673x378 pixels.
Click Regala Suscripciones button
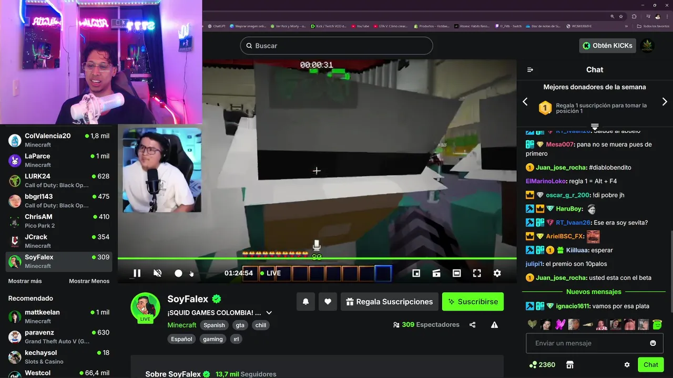[390, 301]
